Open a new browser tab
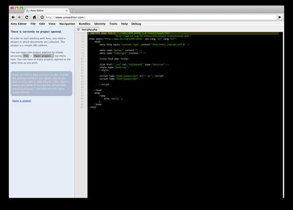Screen dimensions: 293x210 pyautogui.click(x=73, y=11)
